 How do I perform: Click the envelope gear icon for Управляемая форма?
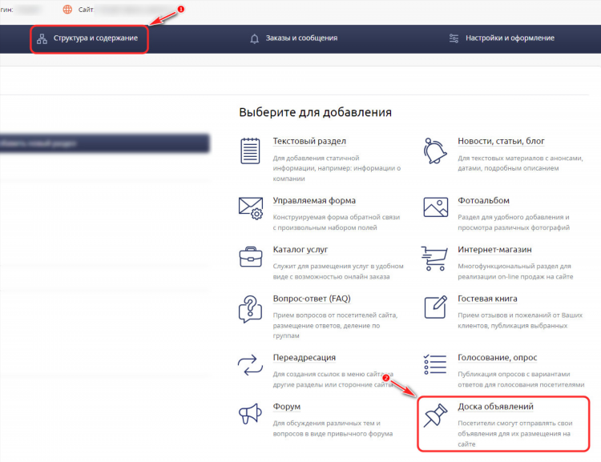pyautogui.click(x=251, y=208)
